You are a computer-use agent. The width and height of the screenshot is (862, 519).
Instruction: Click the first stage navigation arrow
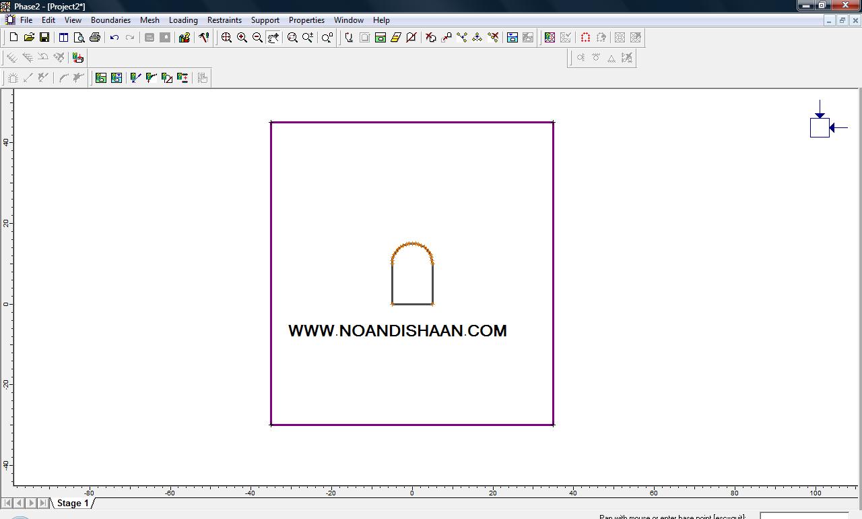[7, 503]
